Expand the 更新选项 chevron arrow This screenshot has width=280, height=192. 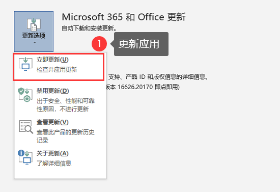point(35,42)
